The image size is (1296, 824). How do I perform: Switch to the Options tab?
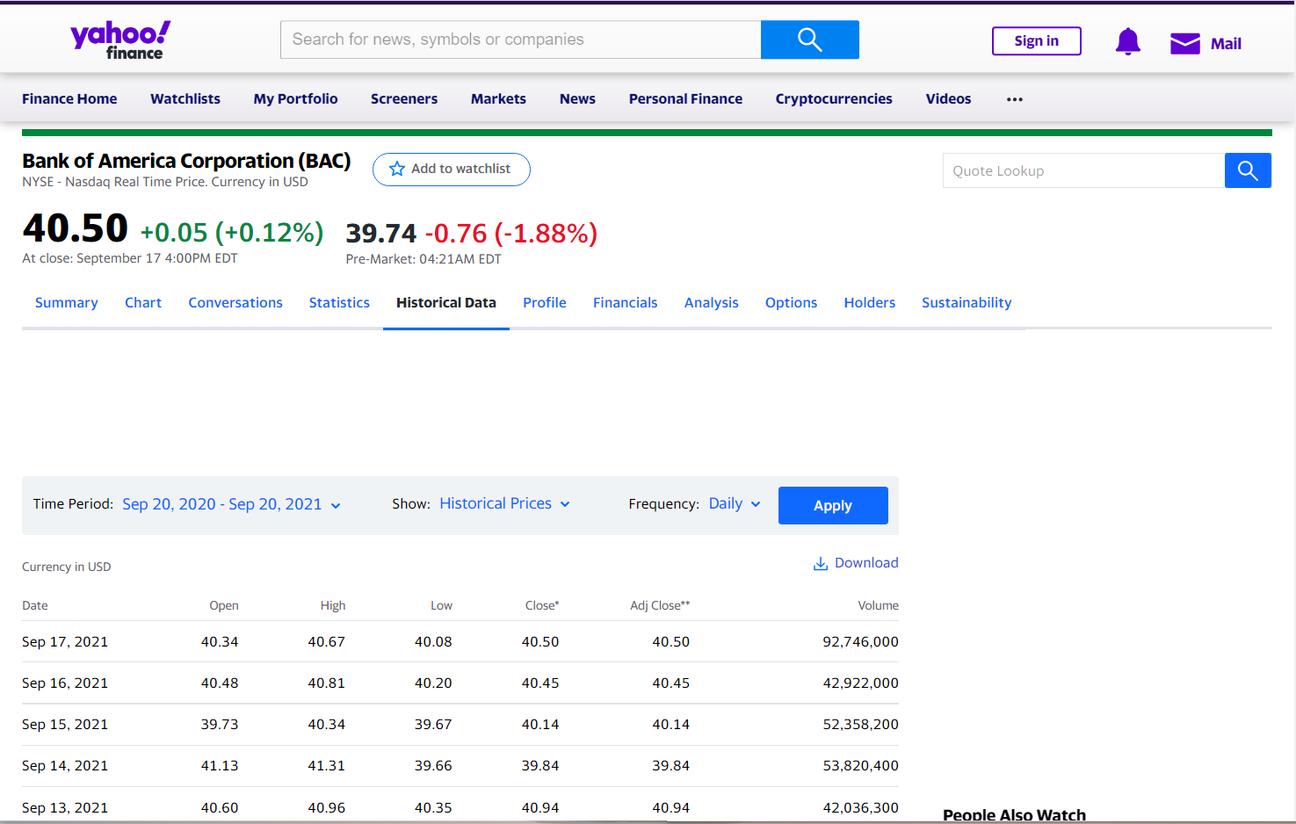791,302
